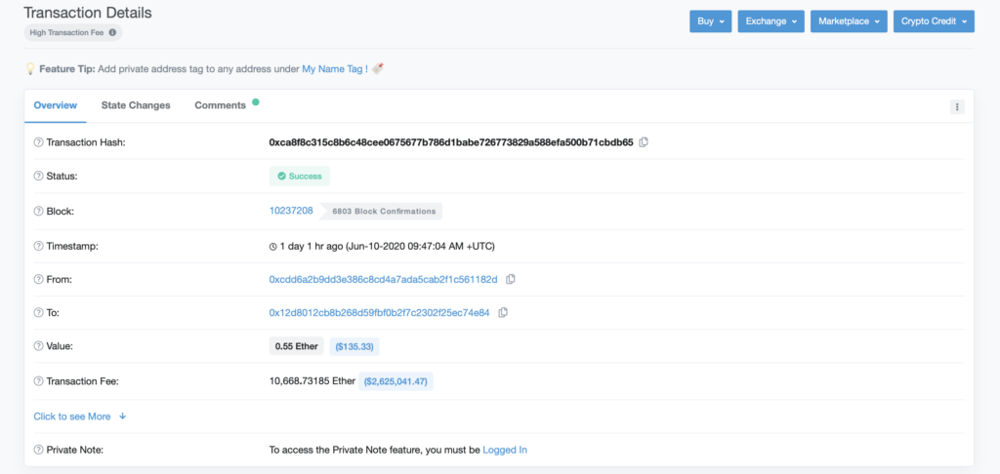
Task: Click help icon beside From
Action: tap(38, 279)
